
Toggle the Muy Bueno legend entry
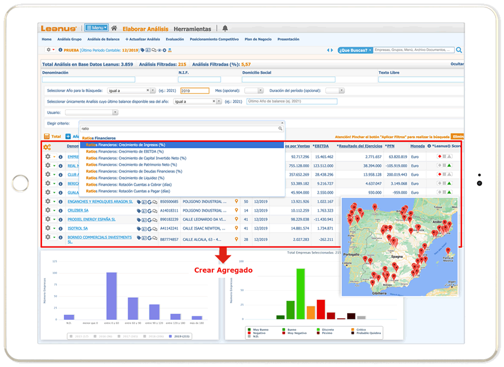(x=258, y=329)
